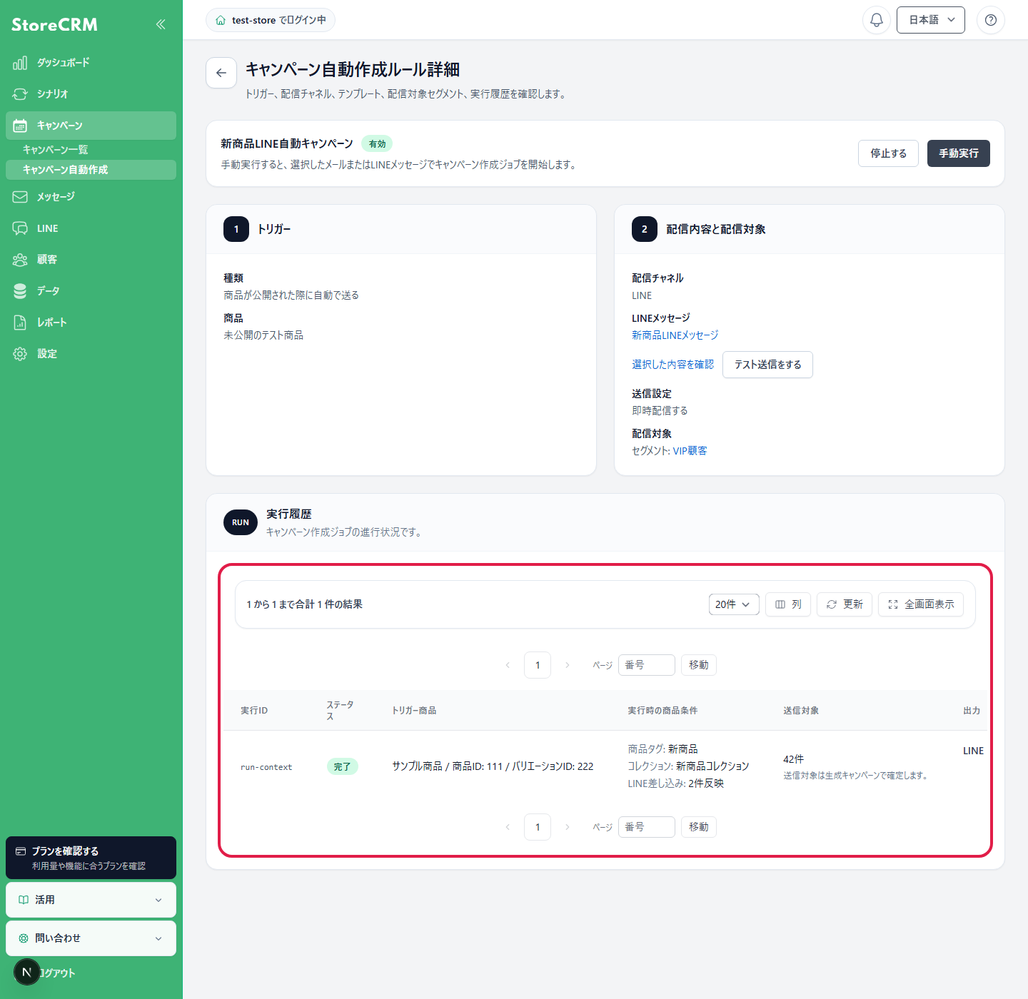The image size is (1028, 999).
Task: Click the 有効 status badge
Action: click(x=377, y=144)
